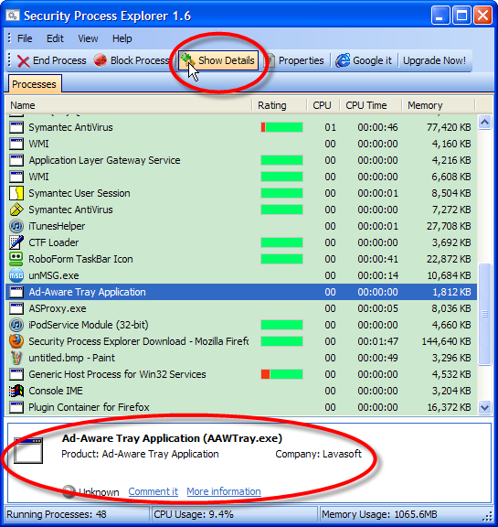The image size is (498, 527).
Task: Click the RoboForm TaskBar Icon robot icon
Action: [x=16, y=259]
